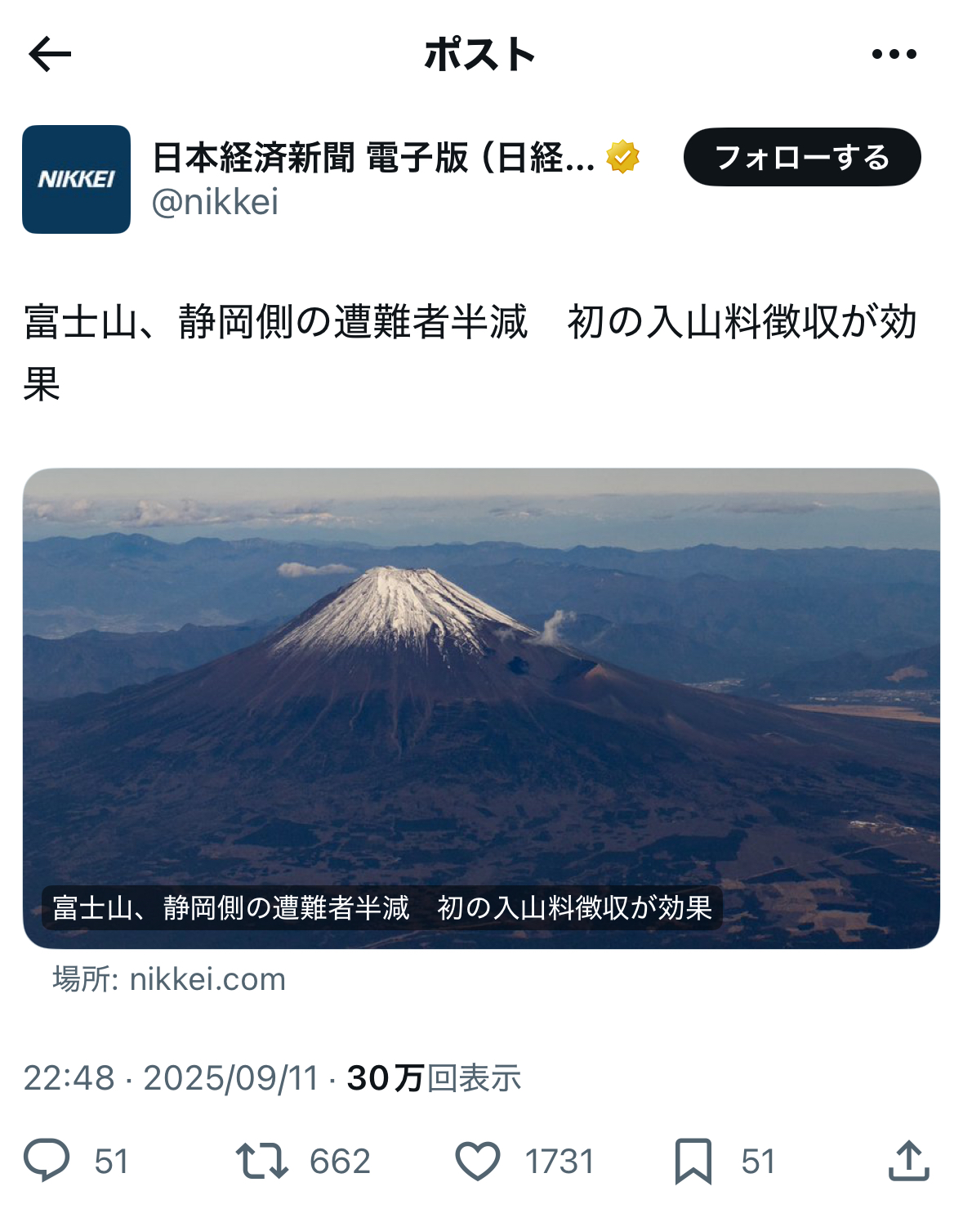Tap the gold verified badge
Viewport: 963px width, 1218px height.
click(622, 157)
